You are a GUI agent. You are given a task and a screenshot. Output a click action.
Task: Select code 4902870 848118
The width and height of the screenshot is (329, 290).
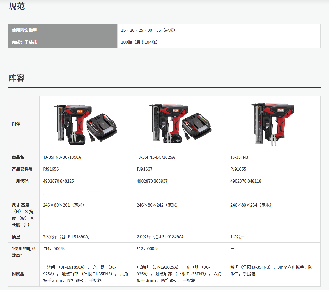[x=246, y=181]
